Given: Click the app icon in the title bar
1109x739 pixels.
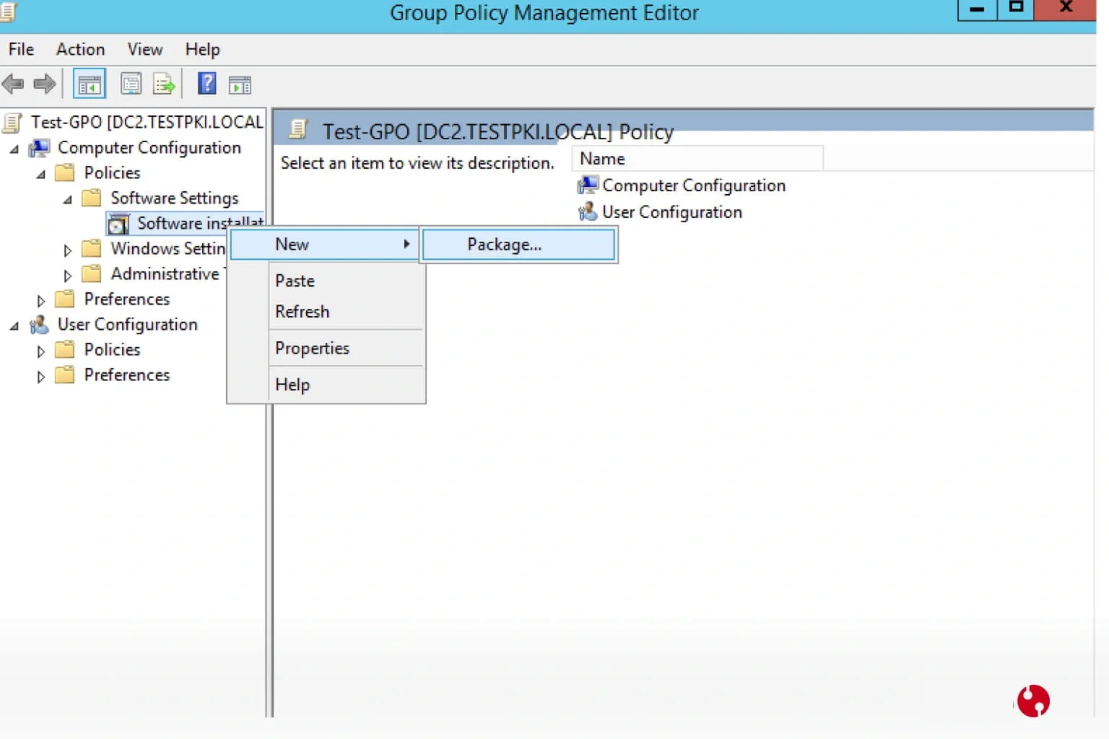Looking at the screenshot, I should [8, 12].
